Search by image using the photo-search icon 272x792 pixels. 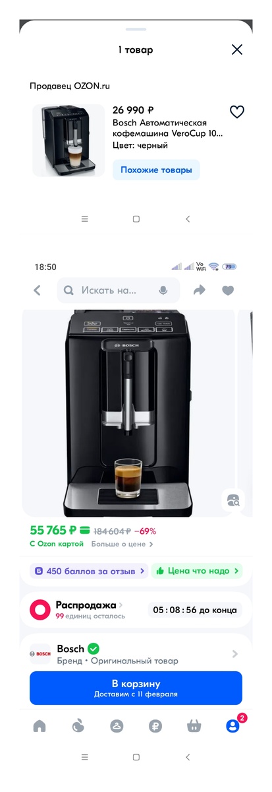pyautogui.click(x=232, y=500)
